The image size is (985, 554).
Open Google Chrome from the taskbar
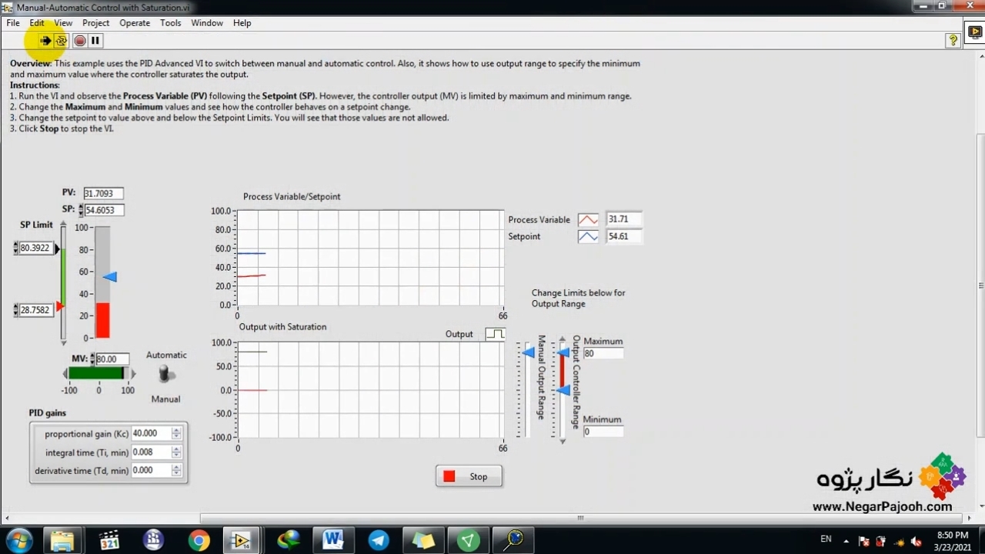point(199,540)
